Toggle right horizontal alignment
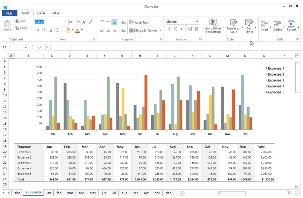Image resolution: width=303 pixels, height=198 pixels. coord(114,30)
